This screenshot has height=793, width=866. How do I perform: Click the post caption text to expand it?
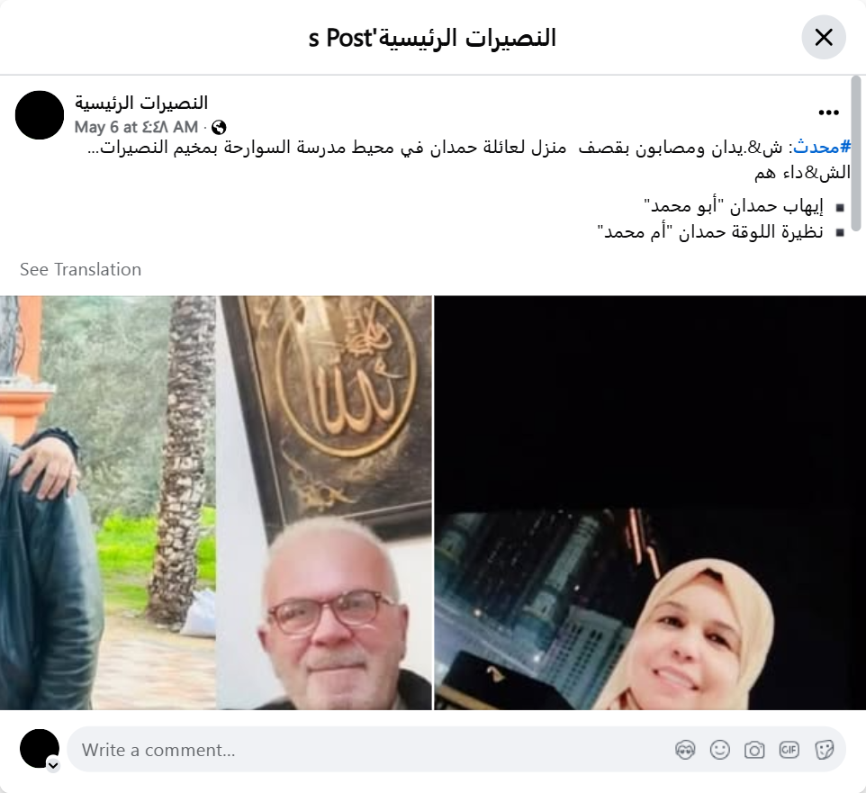pos(469,160)
